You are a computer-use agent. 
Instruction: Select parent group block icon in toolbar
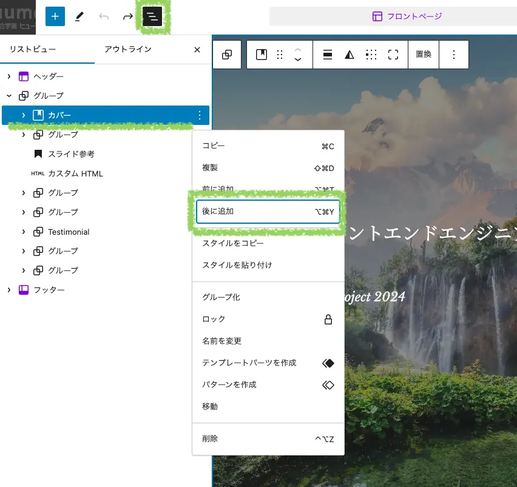(x=227, y=55)
